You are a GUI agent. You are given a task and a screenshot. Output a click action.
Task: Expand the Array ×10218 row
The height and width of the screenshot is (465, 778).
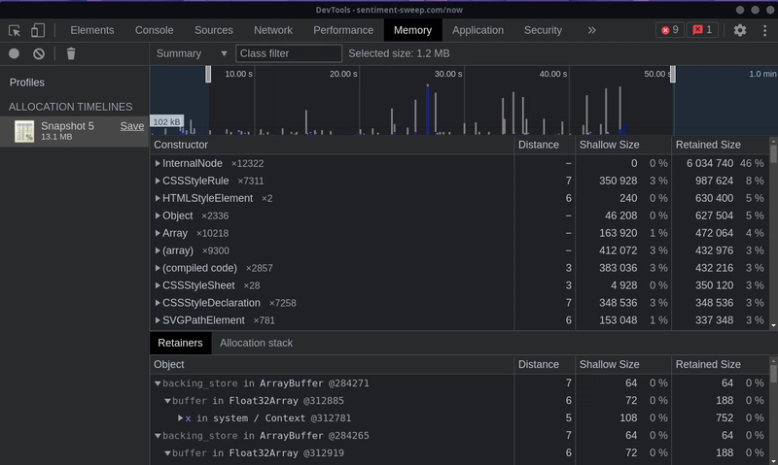pos(158,233)
